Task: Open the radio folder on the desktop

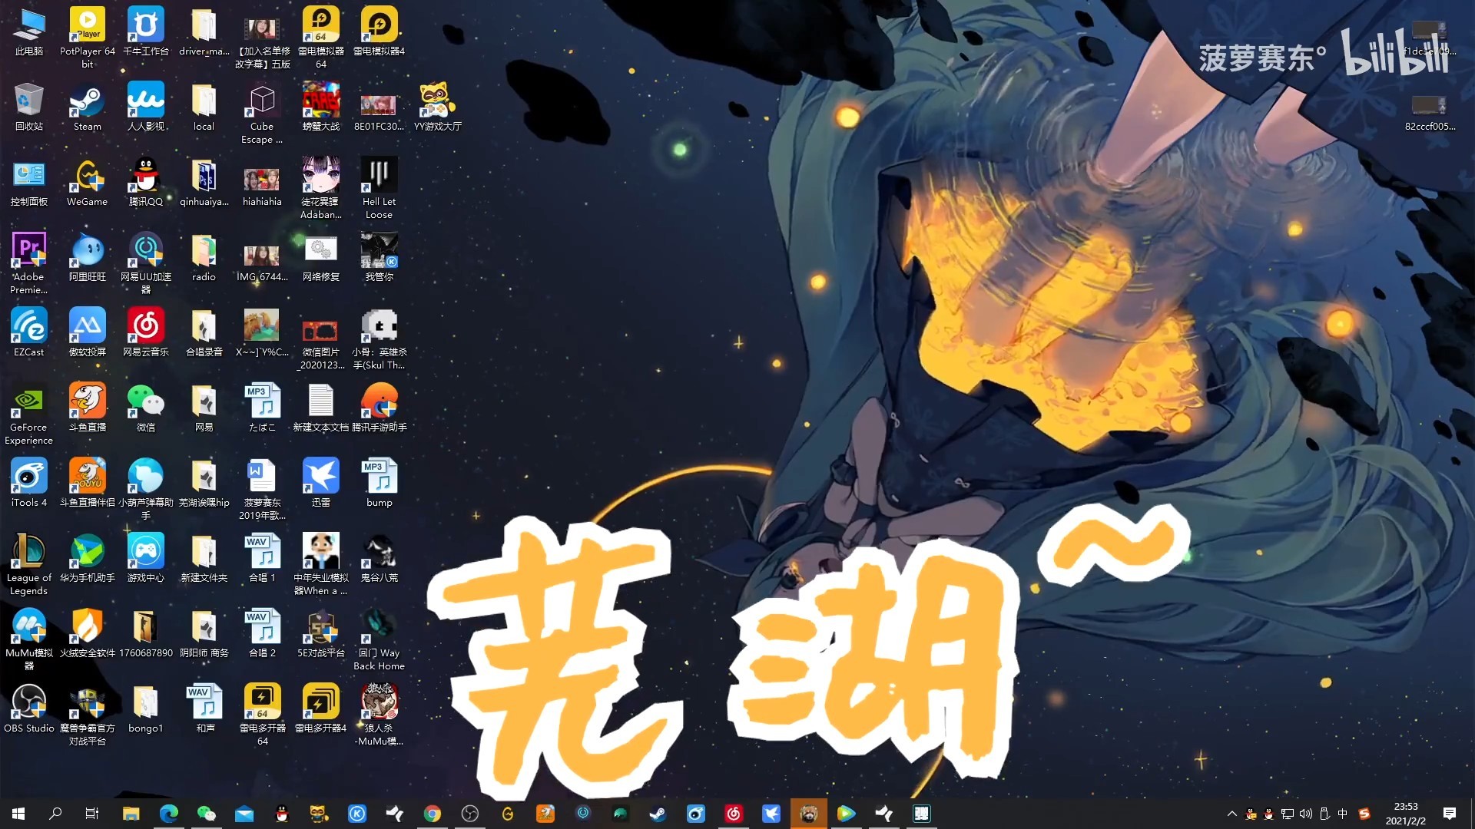Action: tap(204, 256)
